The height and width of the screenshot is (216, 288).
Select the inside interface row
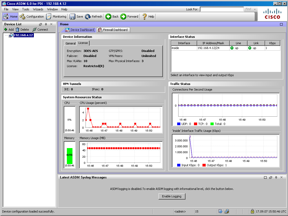(184, 48)
